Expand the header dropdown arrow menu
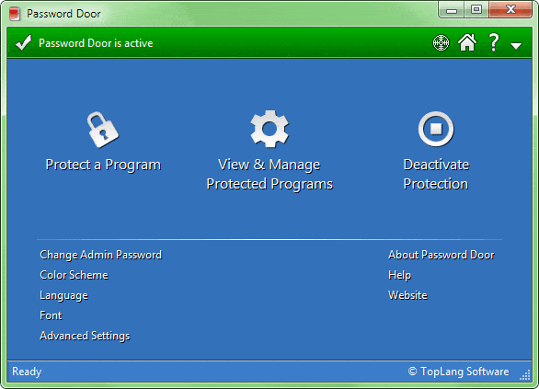This screenshot has height=389, width=539. click(x=516, y=46)
